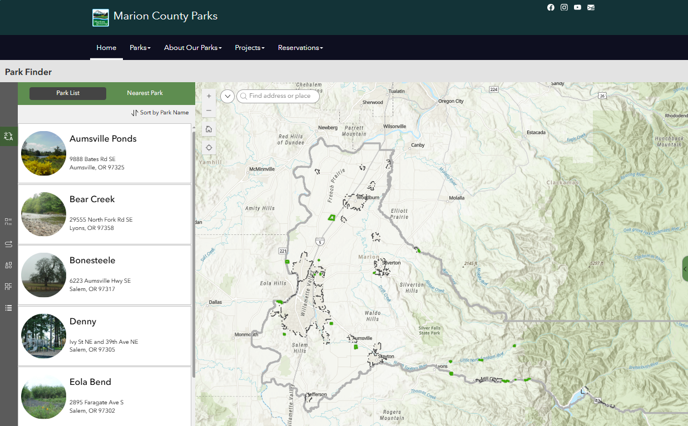Open the YouTube icon in header
Screen dimensions: 688x426
coord(577,7)
